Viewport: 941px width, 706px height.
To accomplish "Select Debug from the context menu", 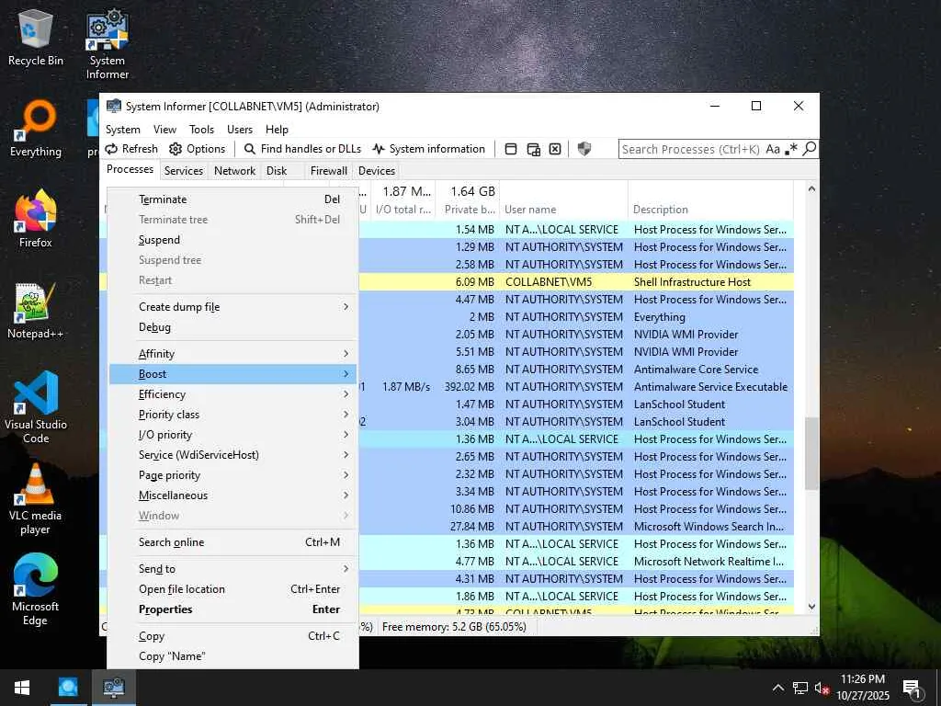I will tap(232, 327).
